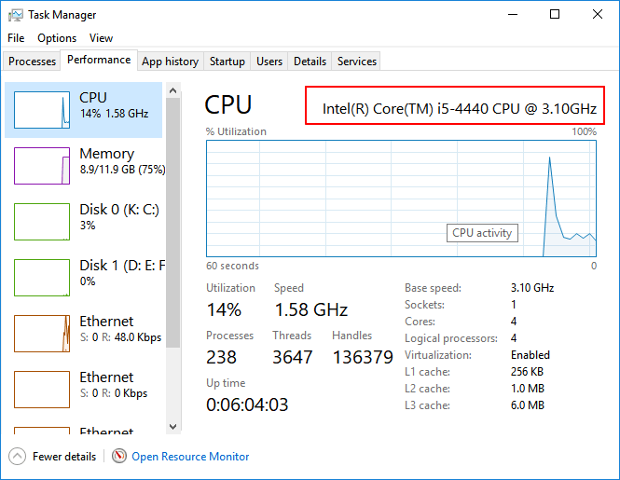
Task: Select the CPU mini graph thumbnail
Action: 42,110
